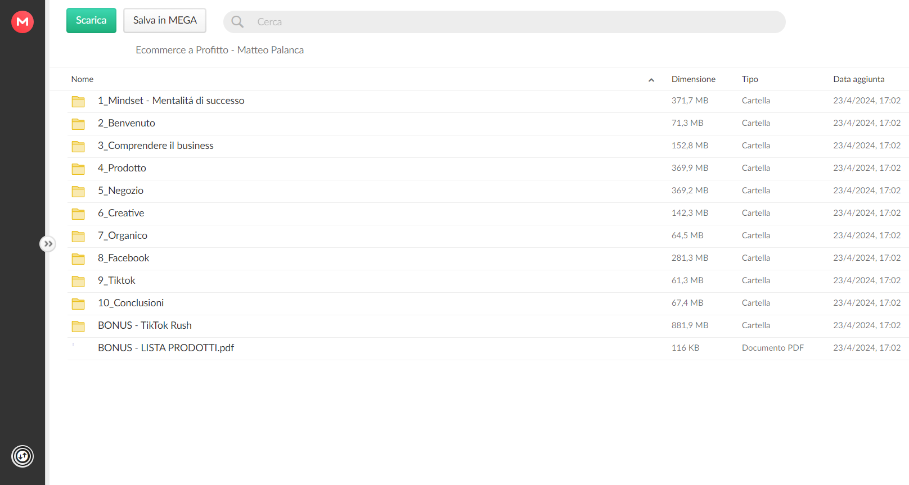Sort by the Dimensione column header
This screenshot has height=485, width=909.
click(x=694, y=79)
